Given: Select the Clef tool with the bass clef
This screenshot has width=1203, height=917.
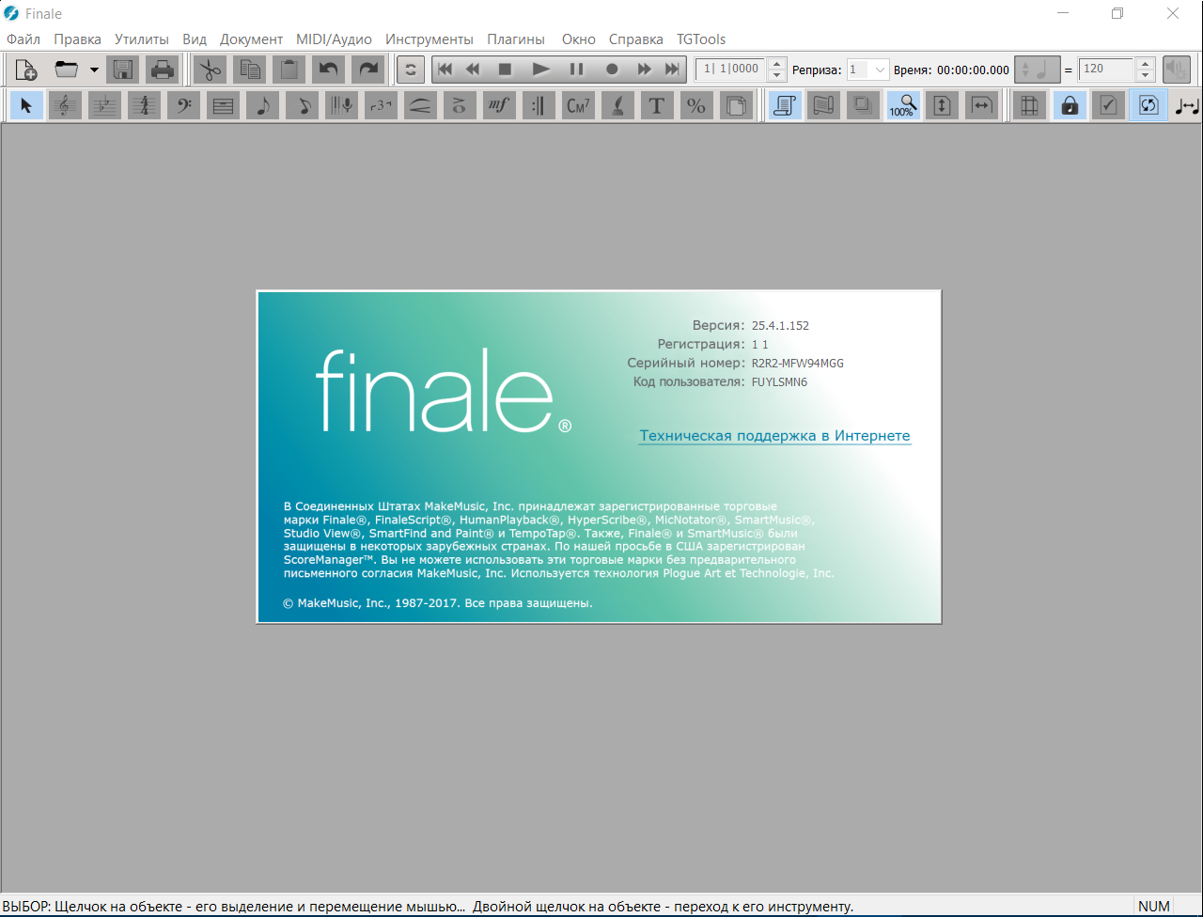Looking at the screenshot, I should 183,106.
